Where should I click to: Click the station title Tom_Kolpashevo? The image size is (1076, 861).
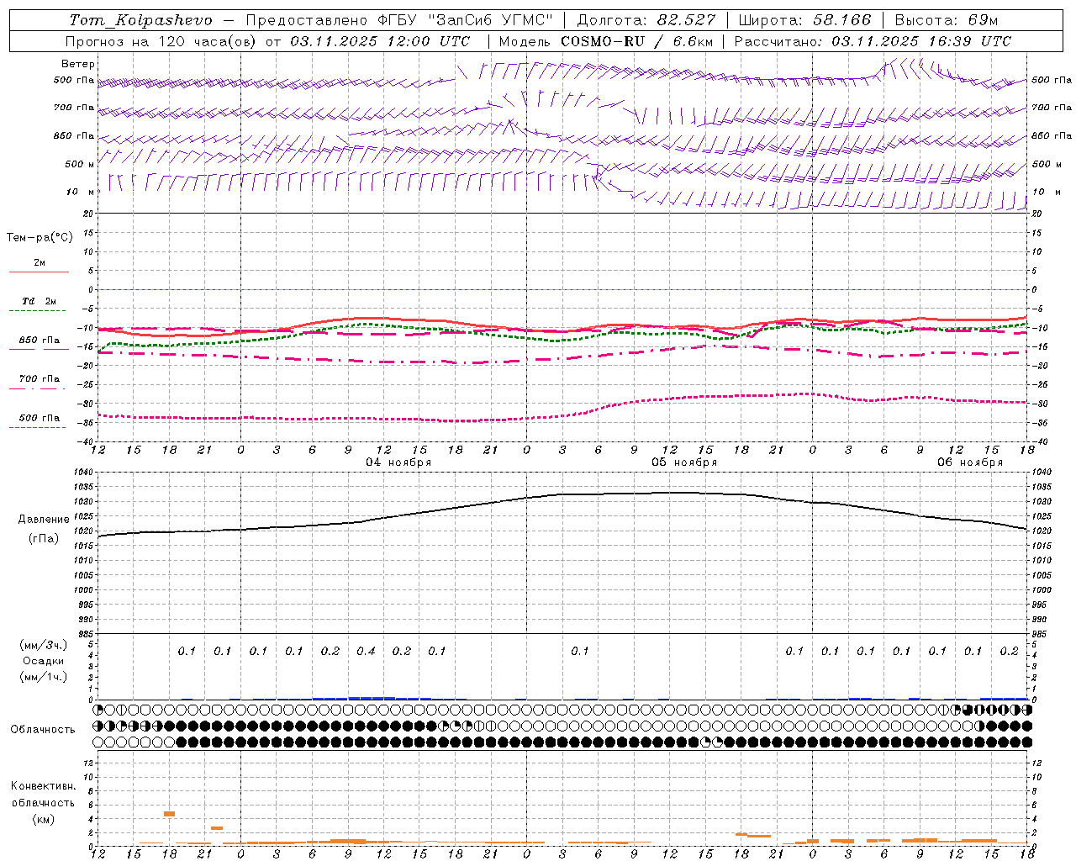pyautogui.click(x=141, y=20)
